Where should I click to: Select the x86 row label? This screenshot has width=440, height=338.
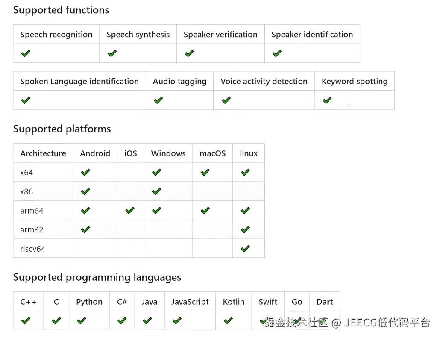tap(26, 191)
